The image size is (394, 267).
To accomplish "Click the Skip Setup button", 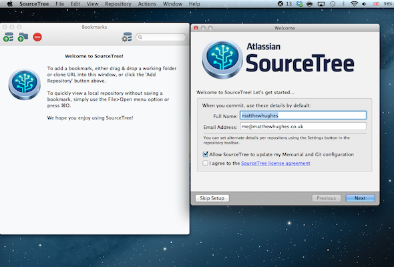I will pos(212,198).
